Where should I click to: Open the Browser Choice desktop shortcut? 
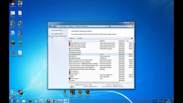pos(13,15)
